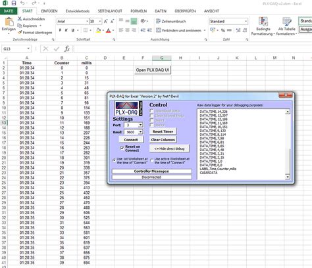Activate Format übertragen painter

pyautogui.click(x=35, y=32)
